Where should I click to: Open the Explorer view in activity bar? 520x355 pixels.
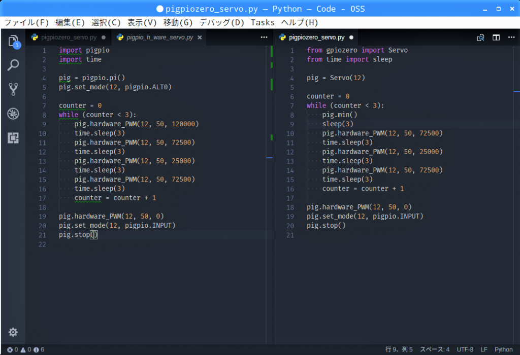[x=13, y=41]
